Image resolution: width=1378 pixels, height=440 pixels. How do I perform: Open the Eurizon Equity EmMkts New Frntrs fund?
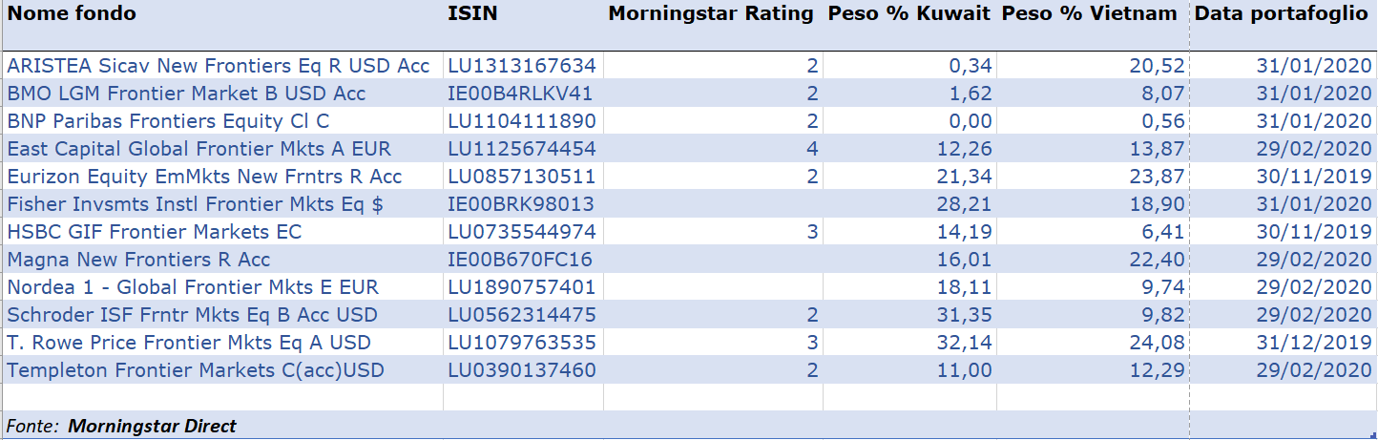[205, 177]
